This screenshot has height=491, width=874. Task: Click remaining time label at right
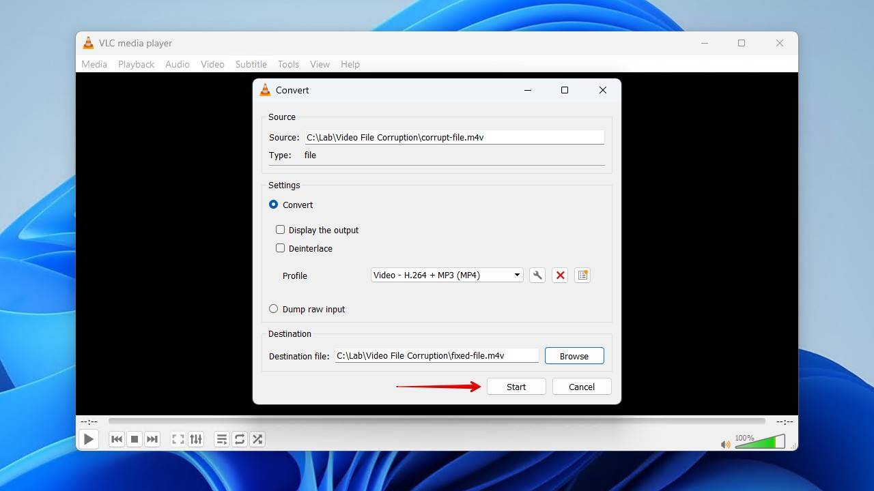pyautogui.click(x=785, y=421)
